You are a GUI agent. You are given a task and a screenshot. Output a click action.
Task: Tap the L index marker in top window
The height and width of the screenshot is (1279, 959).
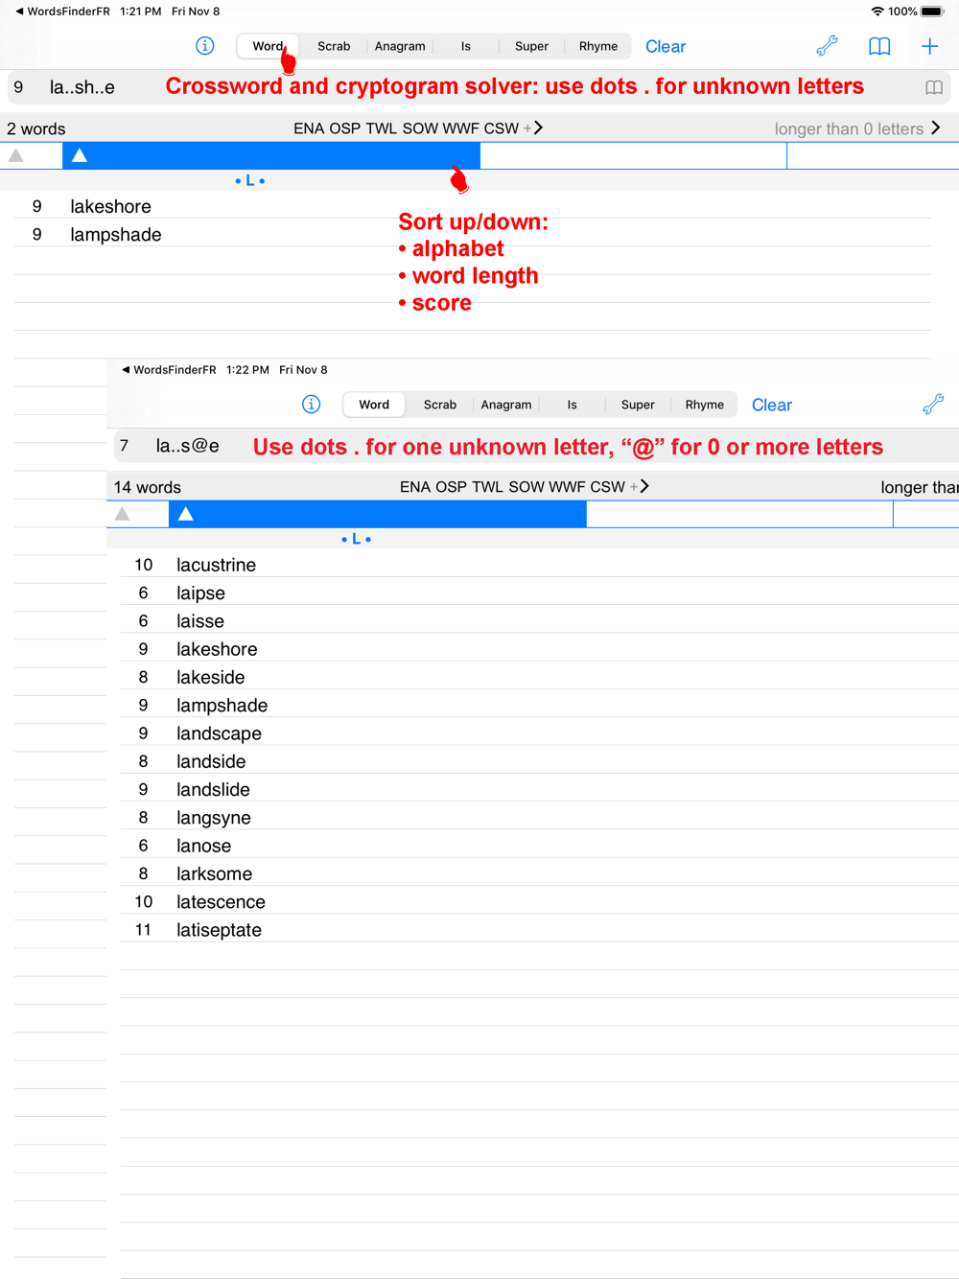tap(250, 180)
